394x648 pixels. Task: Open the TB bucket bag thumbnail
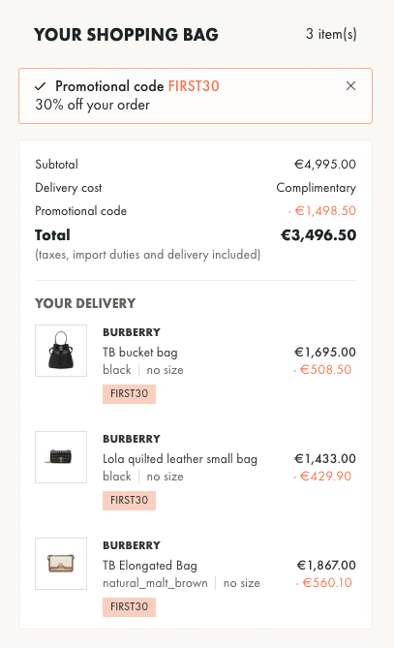pyautogui.click(x=61, y=351)
